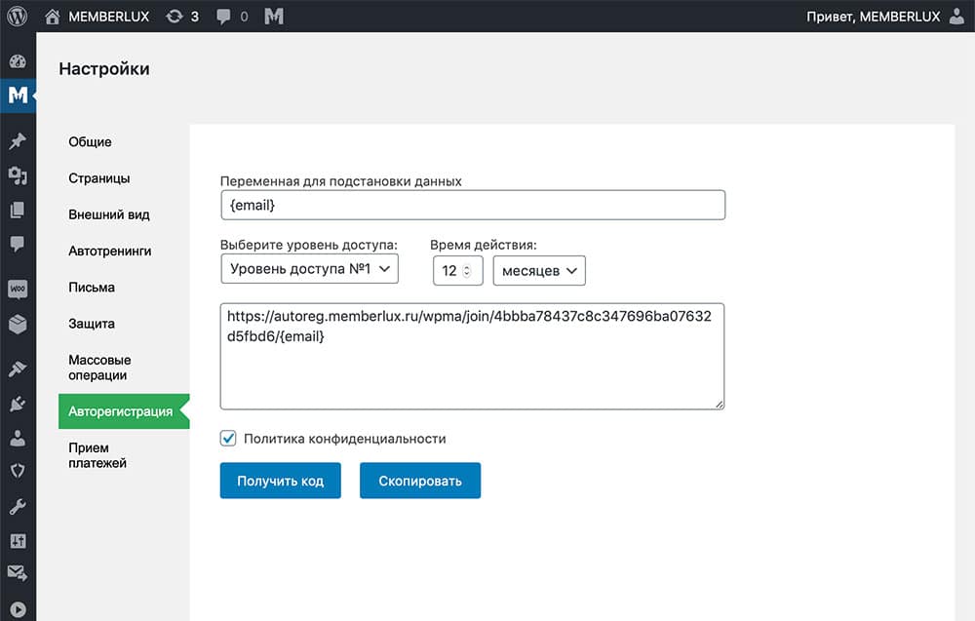Viewport: 975px width, 621px height.
Task: Open the WordPress logo menu
Action: [x=17, y=17]
